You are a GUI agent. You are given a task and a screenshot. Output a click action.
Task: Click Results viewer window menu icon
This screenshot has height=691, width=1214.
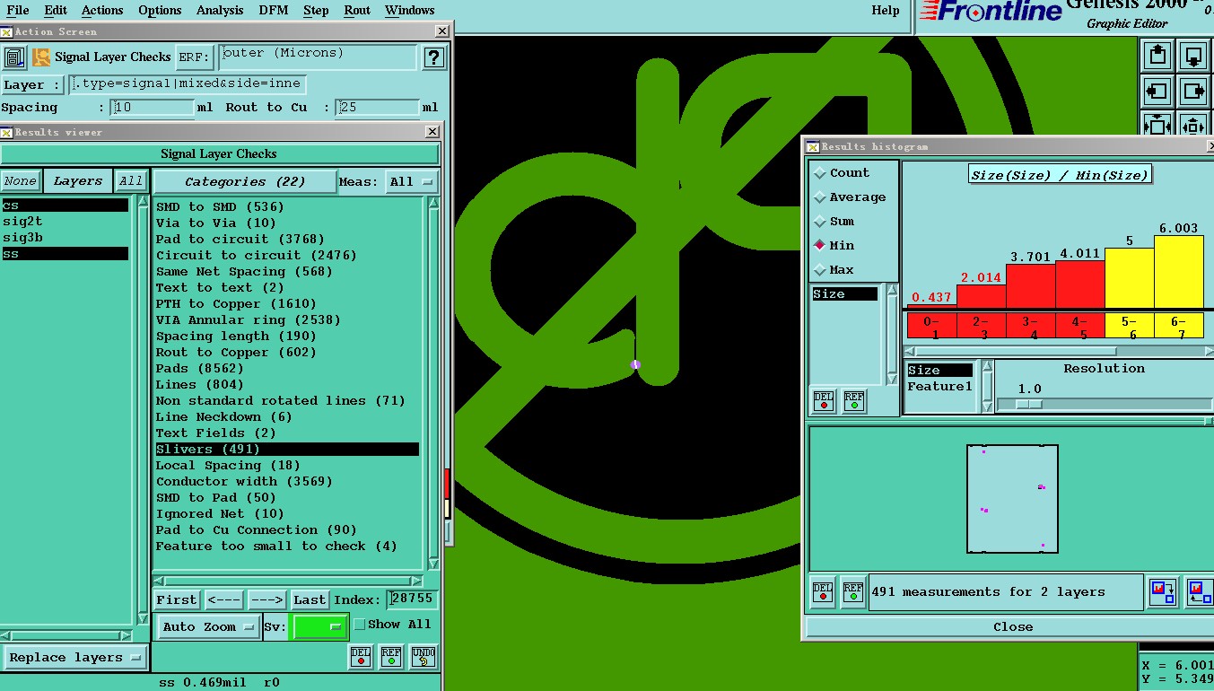coord(6,132)
